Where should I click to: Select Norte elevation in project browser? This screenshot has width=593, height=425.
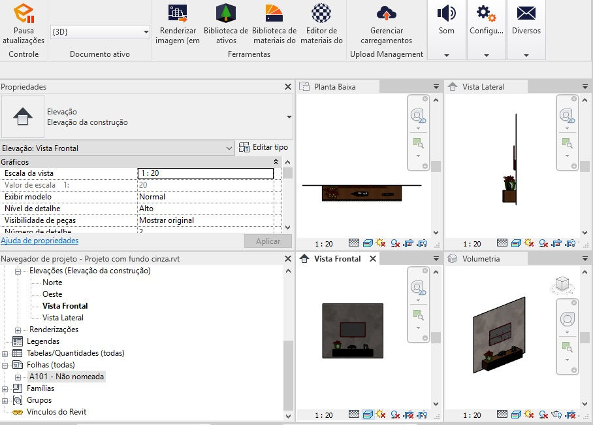52,282
